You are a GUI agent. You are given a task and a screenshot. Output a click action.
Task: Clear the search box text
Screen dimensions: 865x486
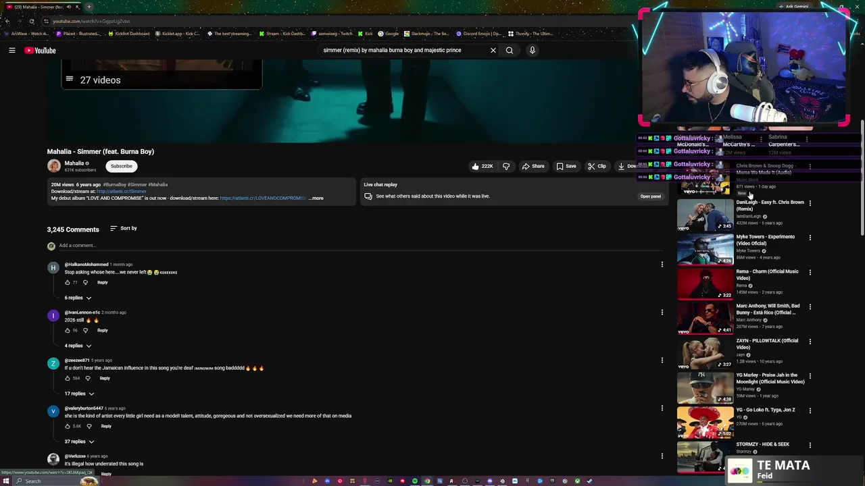pos(493,50)
